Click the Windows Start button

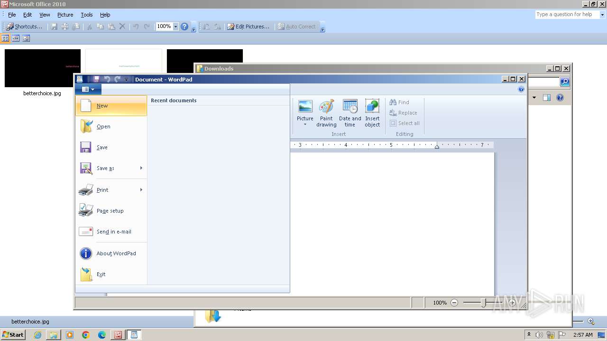pyautogui.click(x=13, y=335)
